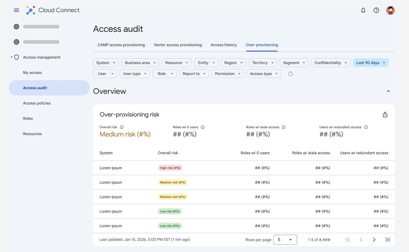Open the Entity filter dropdown
The height and width of the screenshot is (252, 409).
pos(206,63)
